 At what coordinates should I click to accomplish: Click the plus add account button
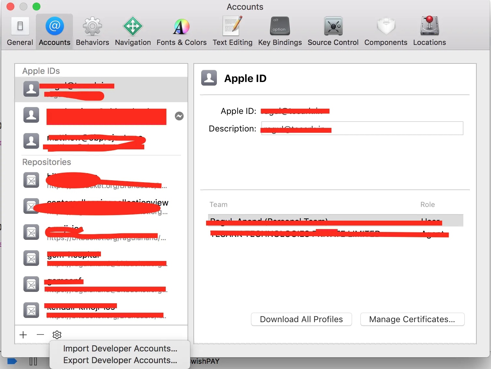tap(23, 335)
